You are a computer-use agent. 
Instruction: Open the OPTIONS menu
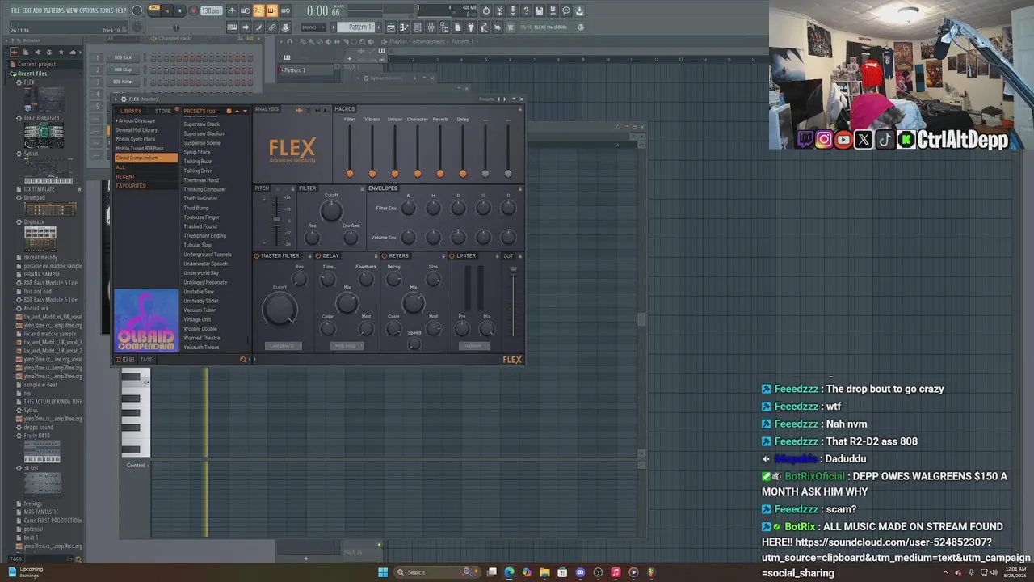click(x=89, y=11)
